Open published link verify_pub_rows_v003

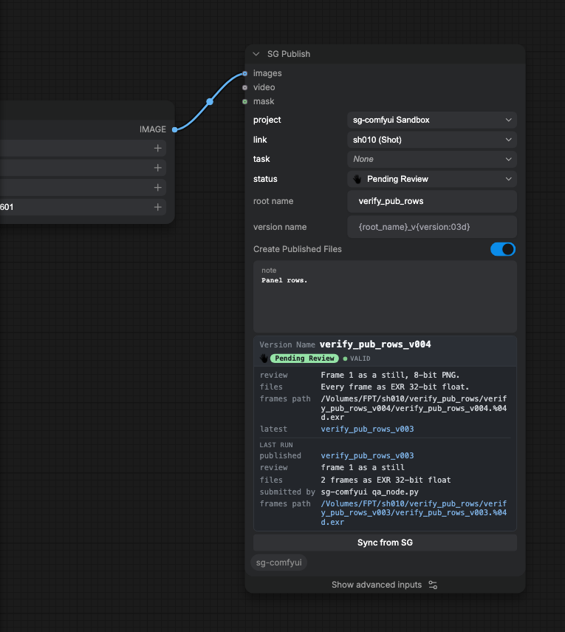click(367, 456)
